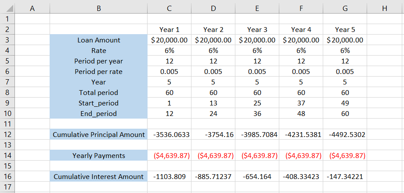Click the Yearly Payments label cell

[x=98, y=156]
